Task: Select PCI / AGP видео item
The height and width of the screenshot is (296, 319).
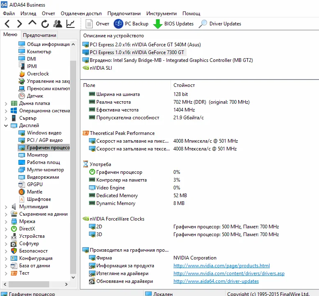Action: coord(41,140)
